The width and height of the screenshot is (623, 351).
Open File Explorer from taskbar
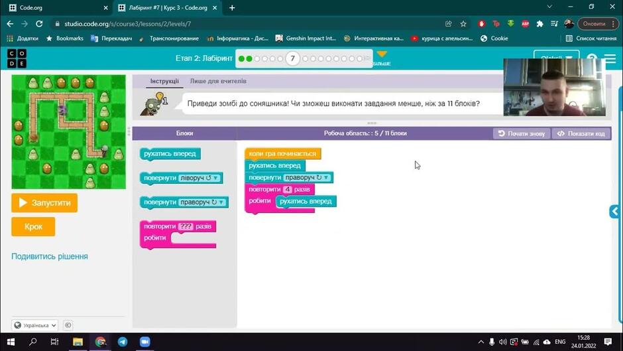pos(78,342)
